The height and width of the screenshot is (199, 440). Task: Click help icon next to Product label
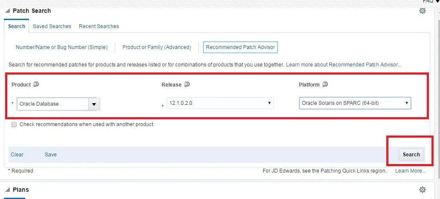[36, 84]
